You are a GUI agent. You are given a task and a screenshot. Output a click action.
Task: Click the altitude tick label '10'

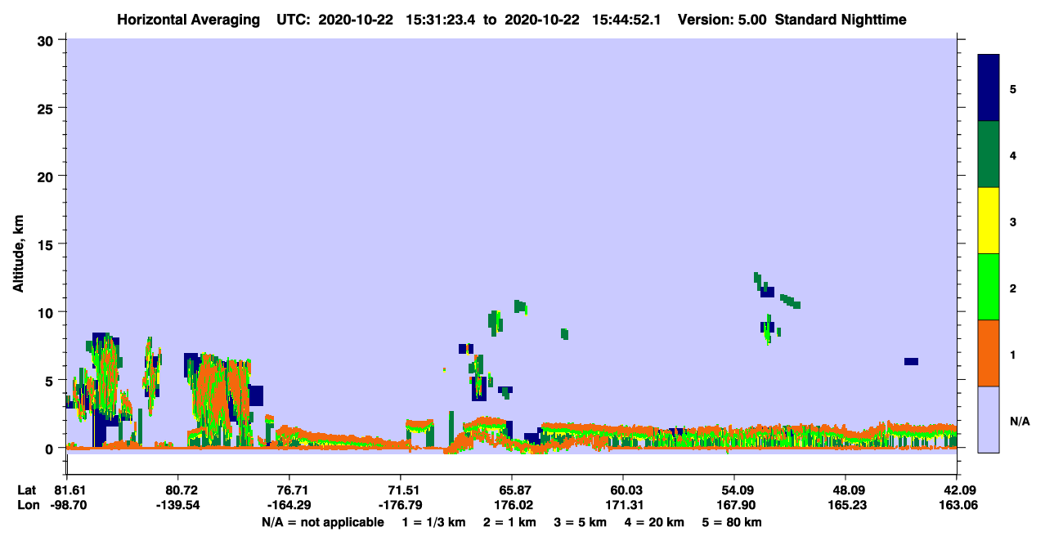click(x=47, y=312)
